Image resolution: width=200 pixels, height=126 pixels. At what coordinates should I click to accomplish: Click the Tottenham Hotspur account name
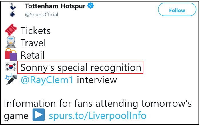click(55, 6)
